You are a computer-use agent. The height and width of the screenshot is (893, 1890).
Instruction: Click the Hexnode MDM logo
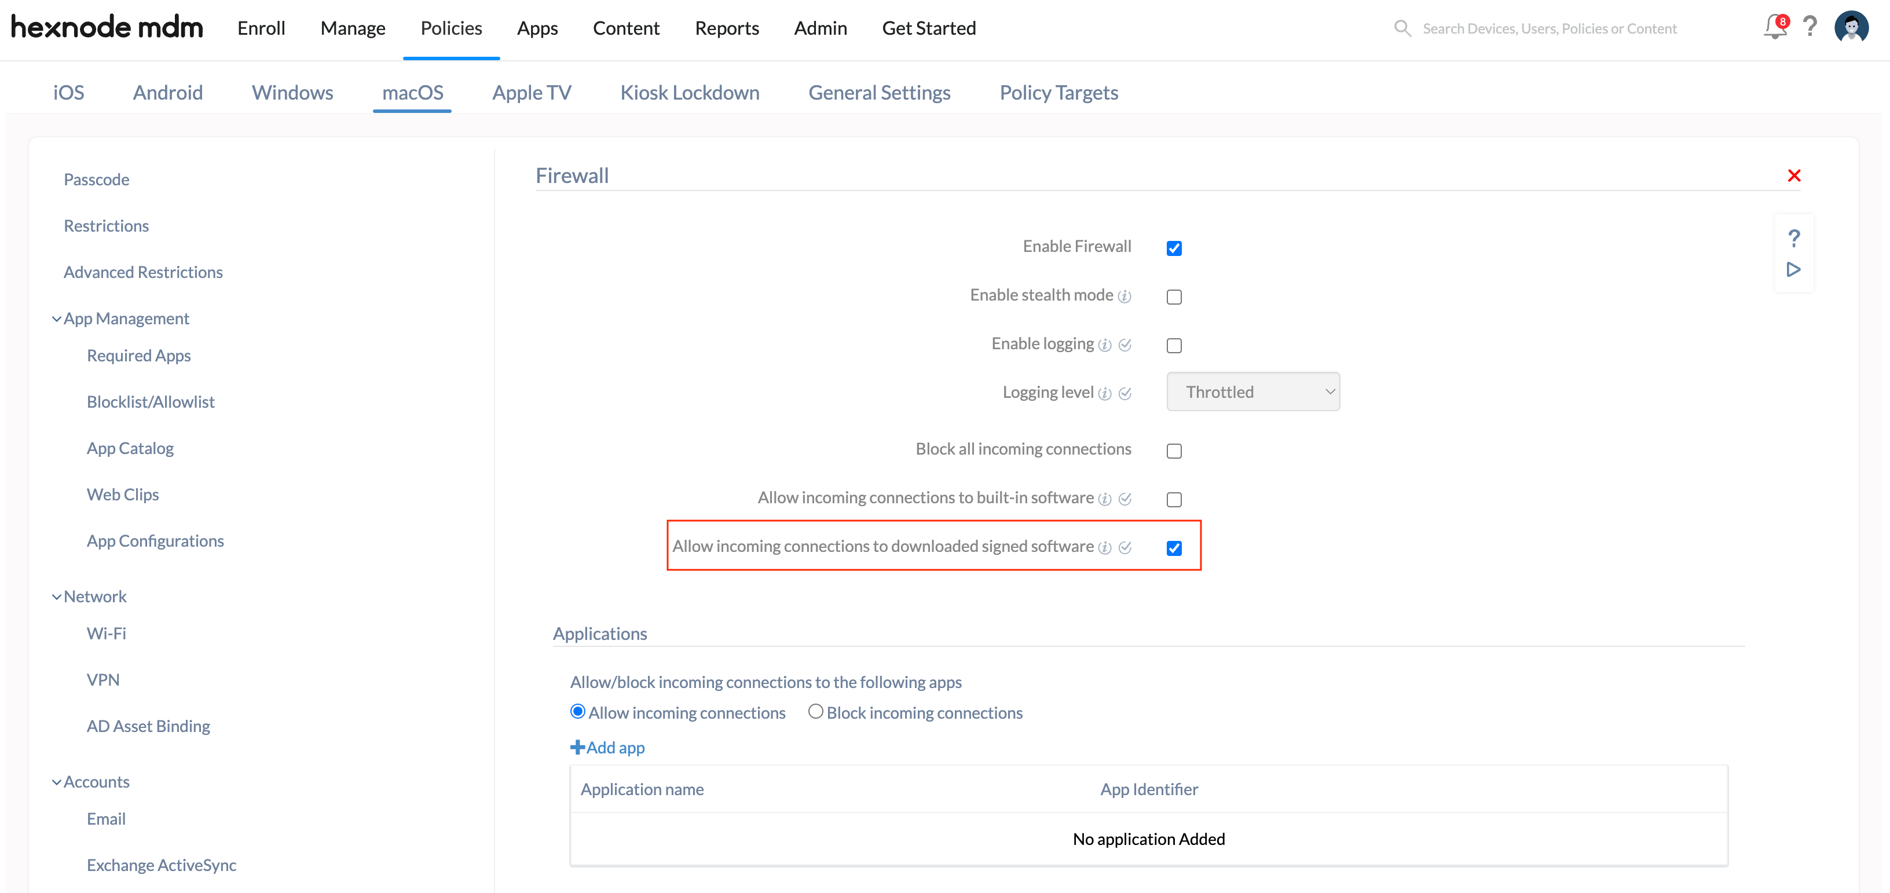point(107,27)
